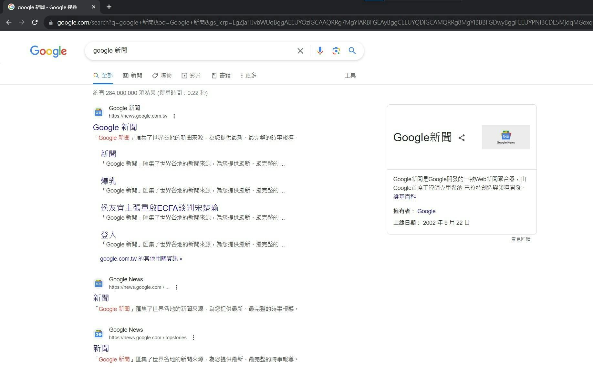
Task: Click google.com.tw 的其他相關資訊 link
Action: point(141,258)
